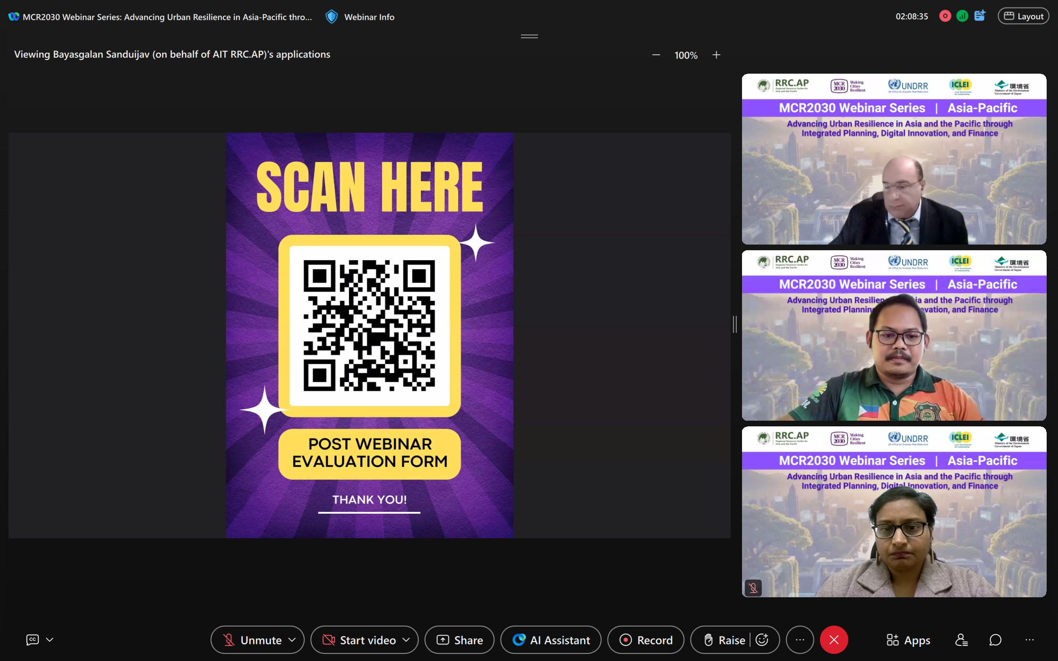Screen dimensions: 1058x661
Task: Open the reactions smiley icon
Action: 762,640
